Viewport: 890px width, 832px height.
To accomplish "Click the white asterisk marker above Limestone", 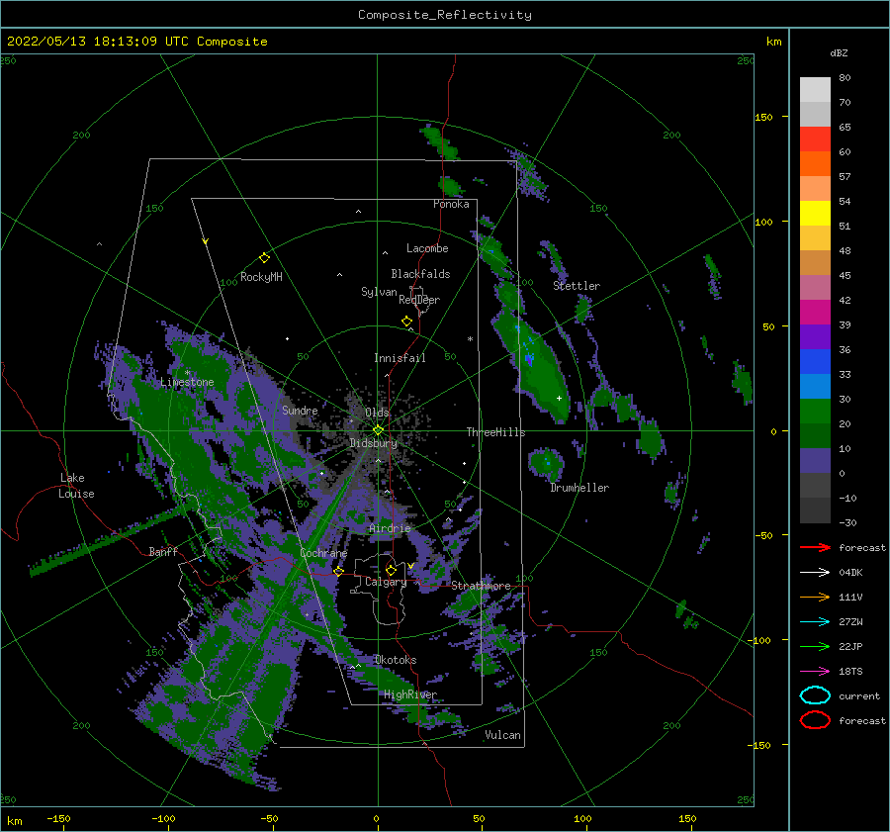I will click(x=187, y=373).
